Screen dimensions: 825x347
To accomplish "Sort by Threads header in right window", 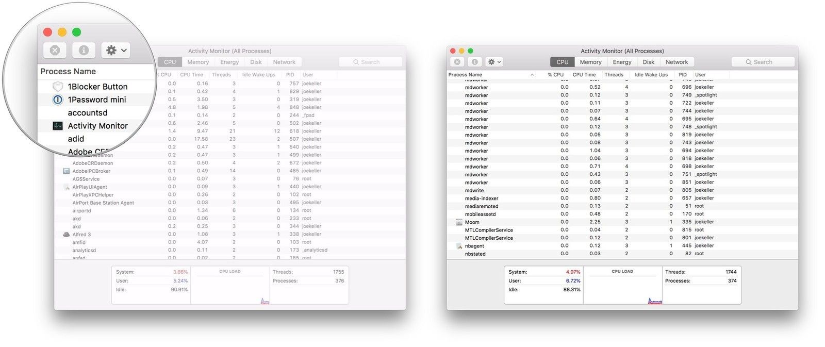I will [614, 75].
